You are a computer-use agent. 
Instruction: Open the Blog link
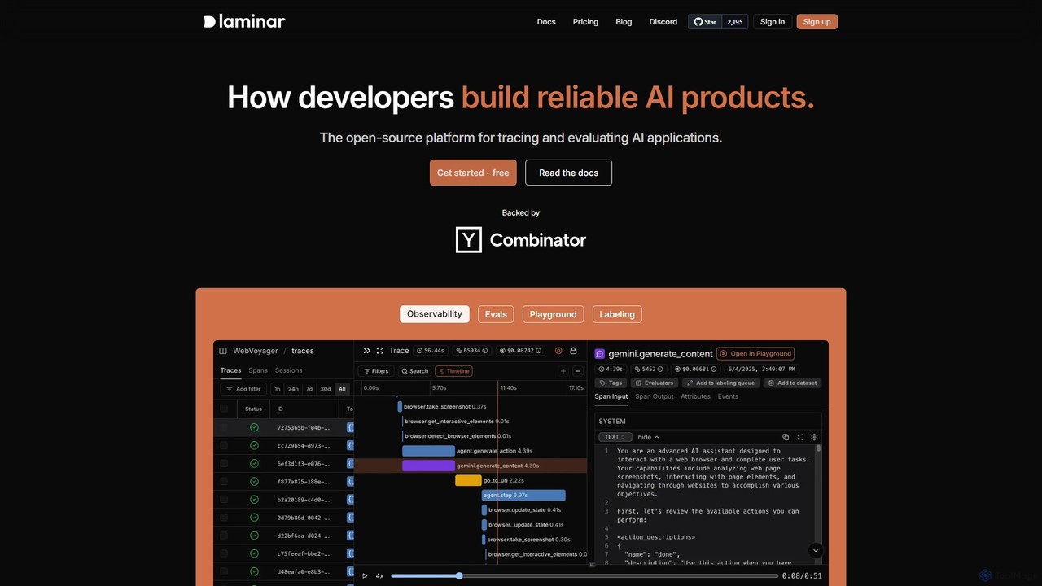coord(624,22)
